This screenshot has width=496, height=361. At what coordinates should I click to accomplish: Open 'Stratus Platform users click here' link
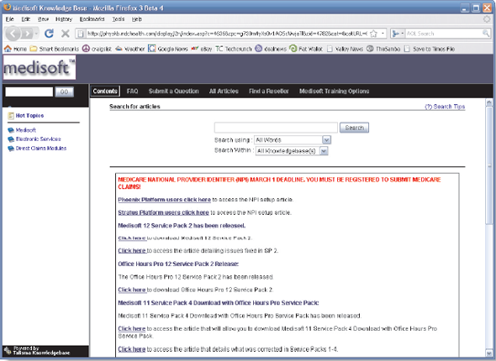tap(163, 212)
